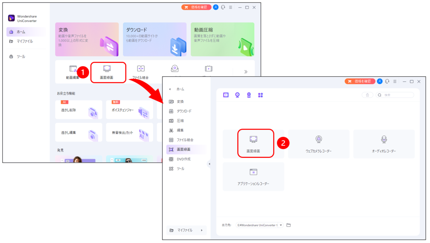Select ツール in the home window sidebar
430x243 pixels.
26,57
